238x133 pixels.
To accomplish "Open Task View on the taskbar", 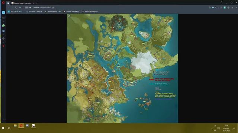I will 9,128.
